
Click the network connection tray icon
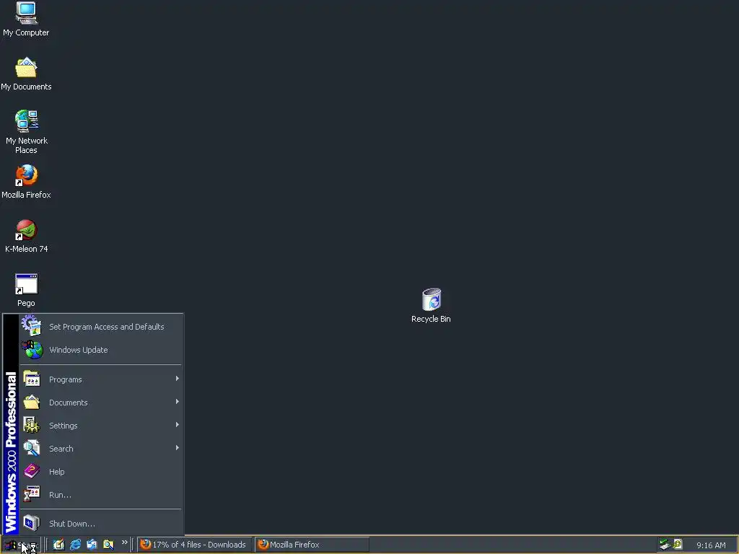click(665, 545)
